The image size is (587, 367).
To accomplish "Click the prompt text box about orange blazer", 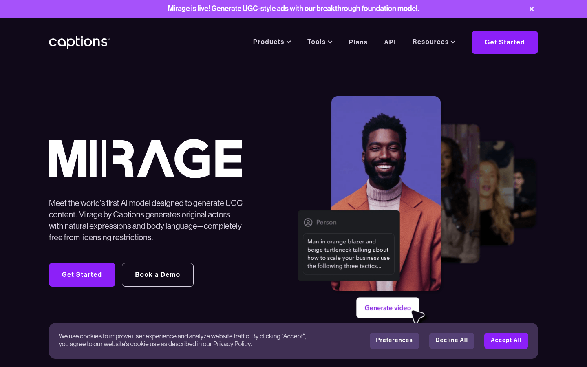I will pos(349,254).
